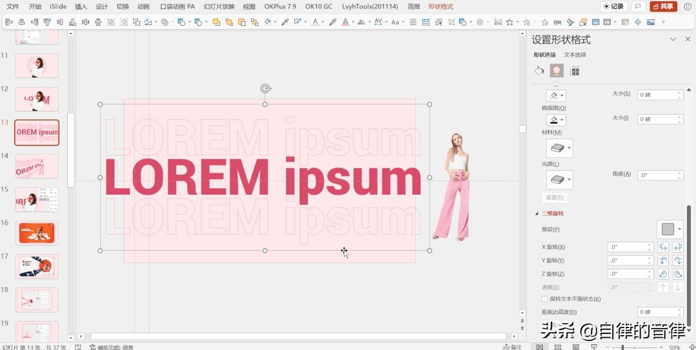
Task: Click the crop tool icon
Action: tap(451, 22)
